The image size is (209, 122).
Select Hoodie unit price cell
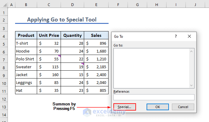pyautogui.click(x=49, y=51)
